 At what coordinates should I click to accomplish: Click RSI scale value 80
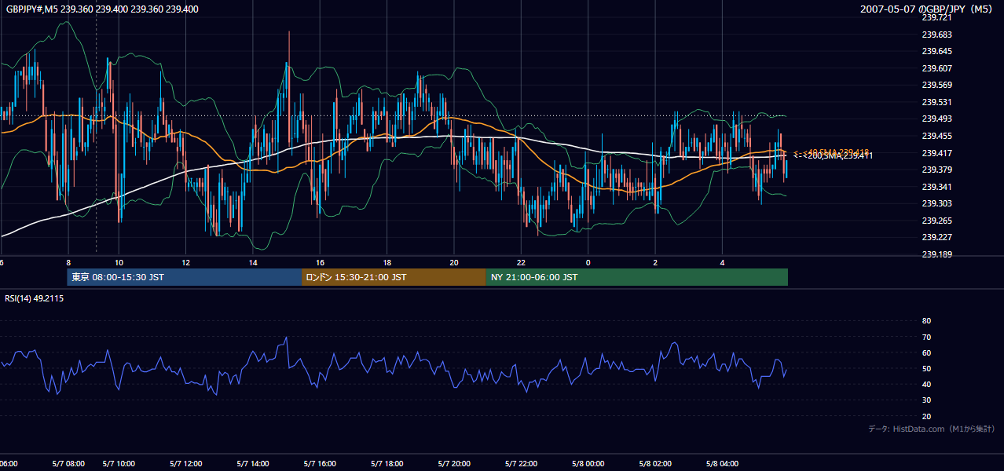click(x=926, y=321)
